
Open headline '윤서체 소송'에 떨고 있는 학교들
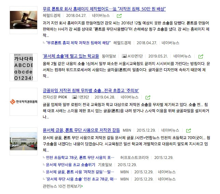tap(71, 56)
